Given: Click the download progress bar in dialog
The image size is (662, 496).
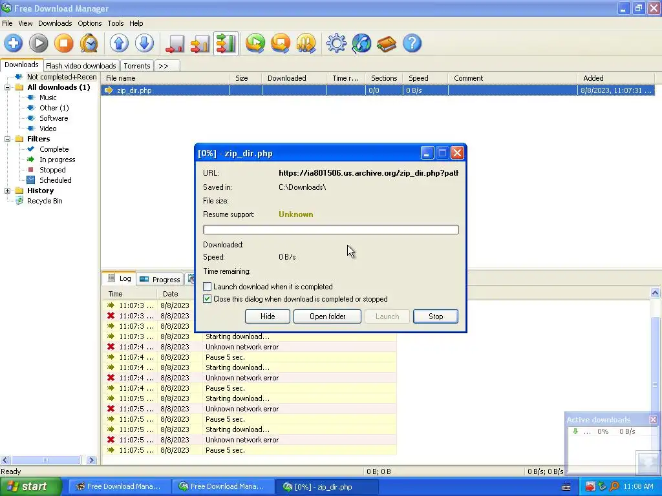Looking at the screenshot, I should [330, 229].
